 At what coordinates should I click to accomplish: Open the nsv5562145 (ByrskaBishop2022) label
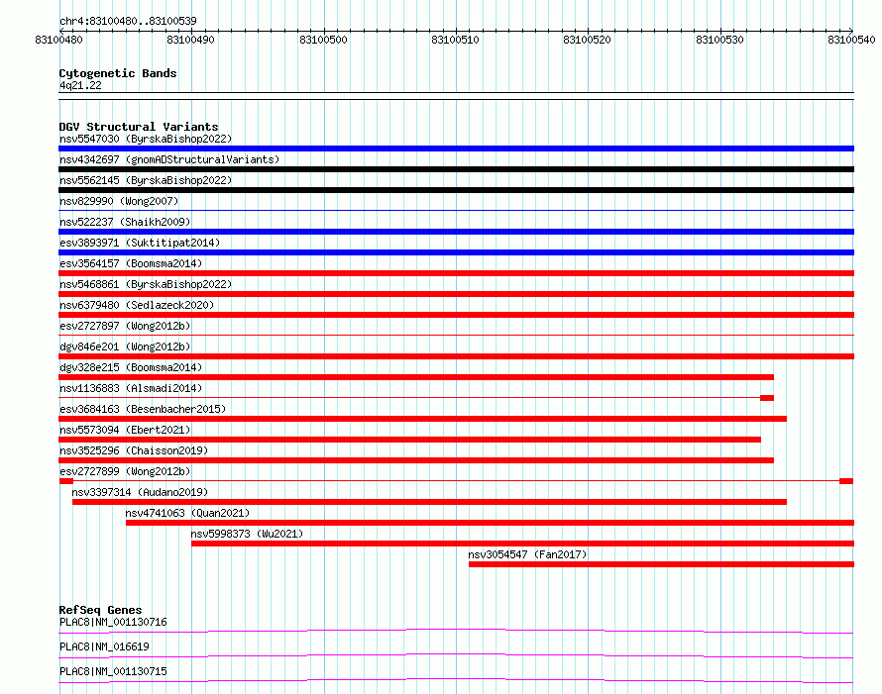coord(146,180)
